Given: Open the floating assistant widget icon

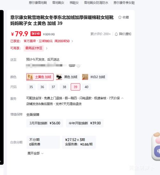Looking at the screenshot, I should (x=156, y=146).
